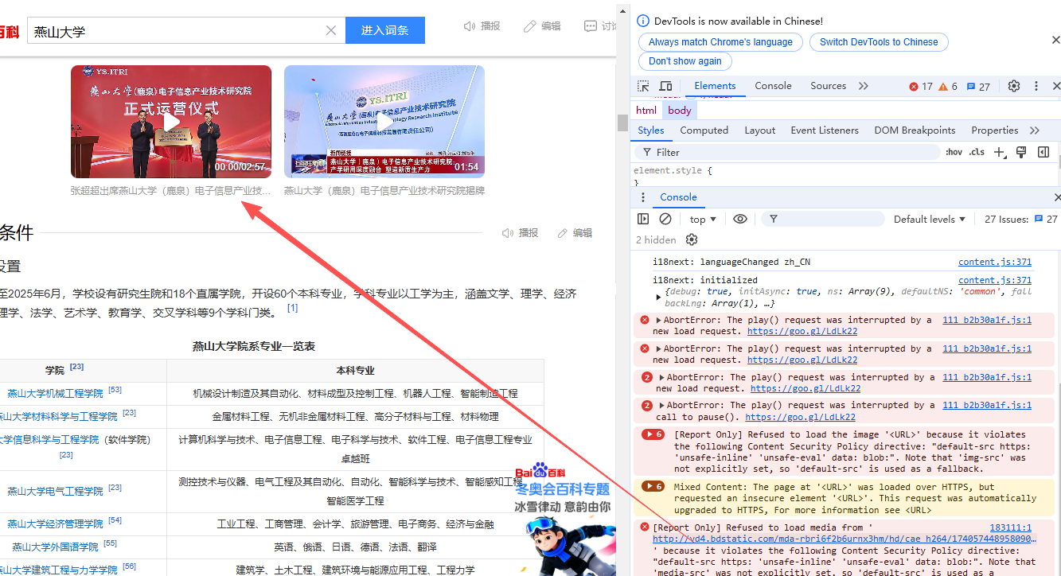Click the new style rule plus icon
Viewport: 1061px width, 576px height.
(x=1000, y=152)
